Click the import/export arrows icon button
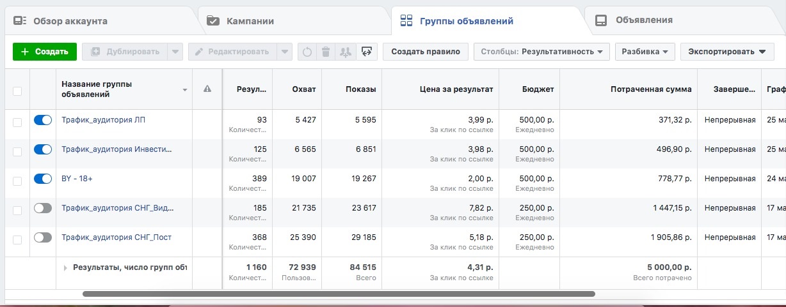Image resolution: width=786 pixels, height=307 pixels. click(x=367, y=52)
